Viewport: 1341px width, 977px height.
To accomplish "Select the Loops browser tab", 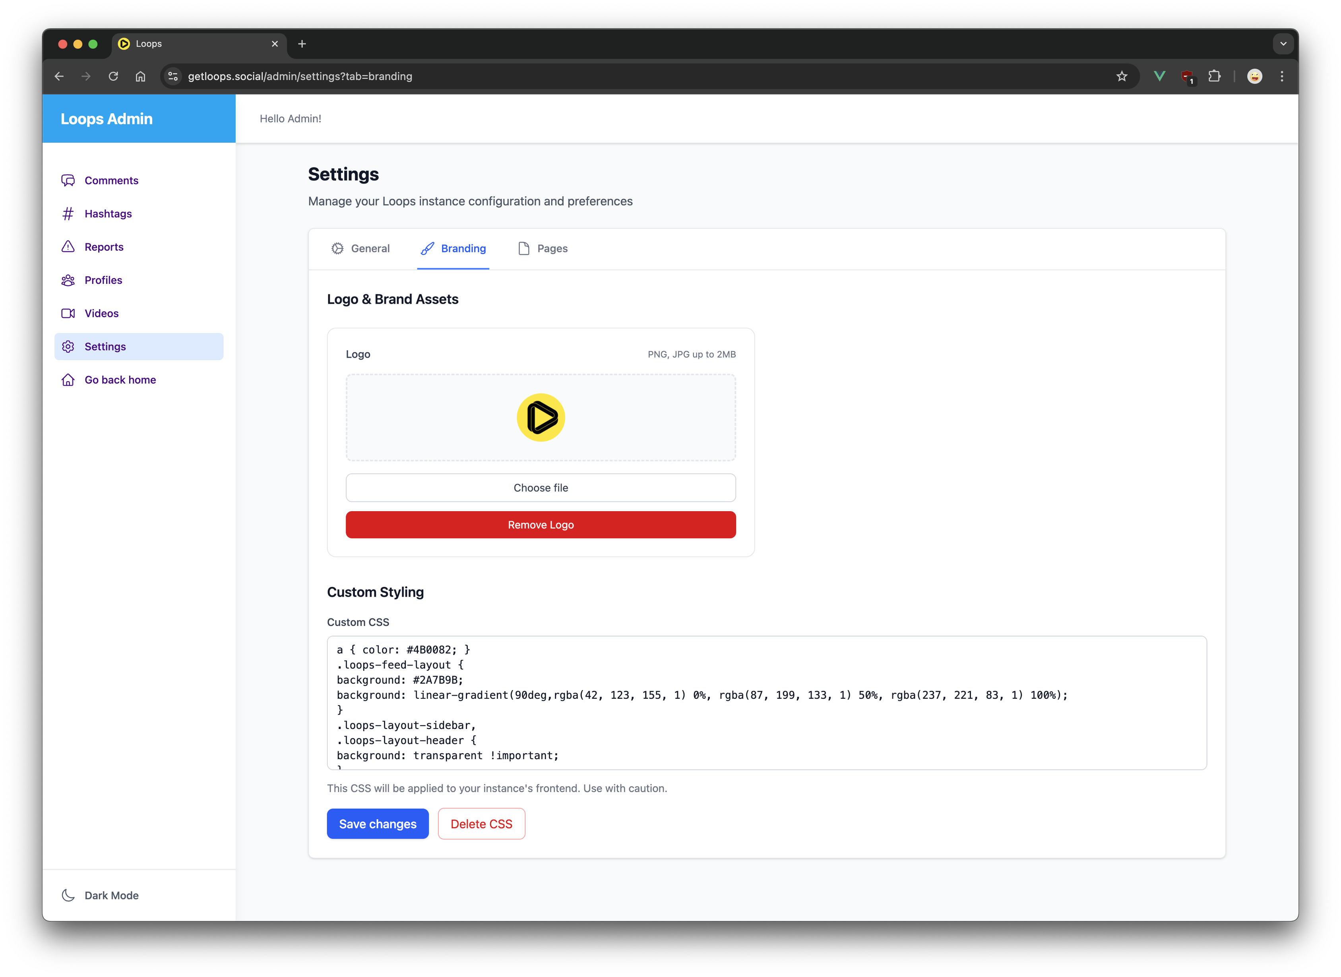I will 199,44.
